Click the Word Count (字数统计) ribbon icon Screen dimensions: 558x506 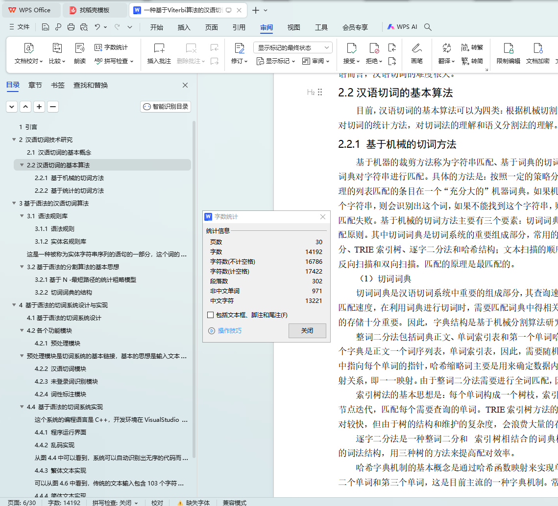tap(111, 47)
